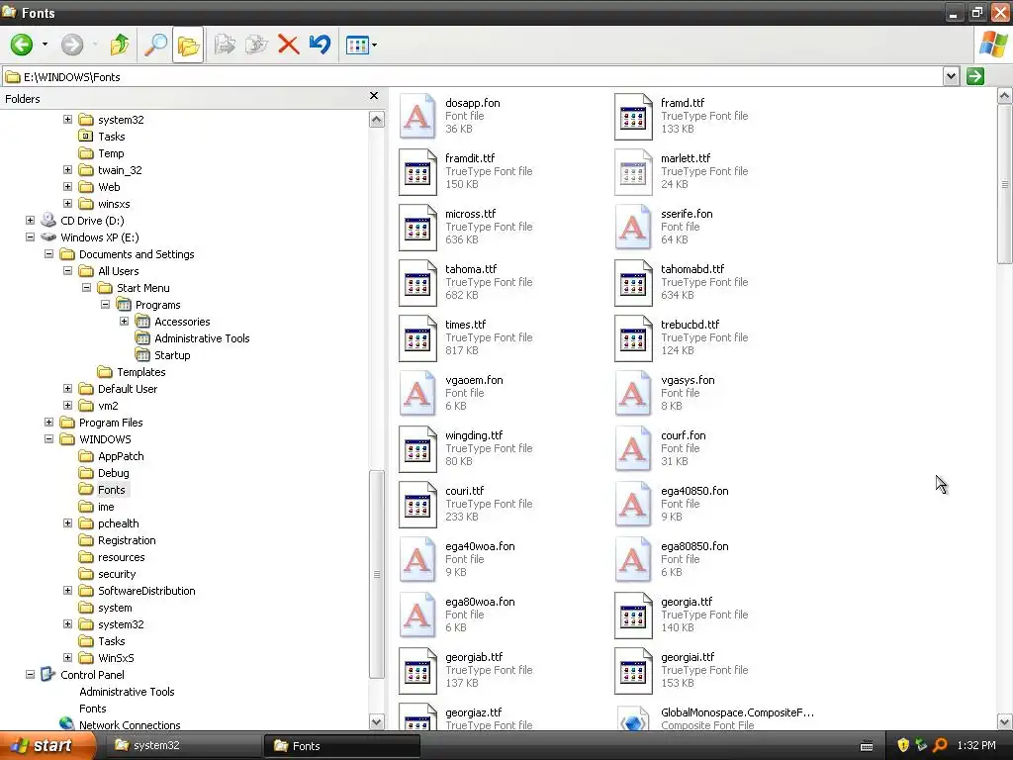Open the Startup folder in tree
The image size is (1013, 760).
[172, 355]
